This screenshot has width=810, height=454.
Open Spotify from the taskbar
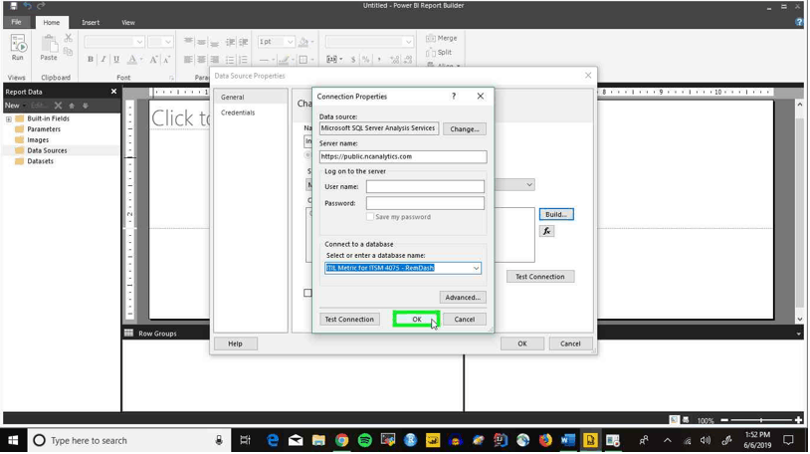point(365,440)
